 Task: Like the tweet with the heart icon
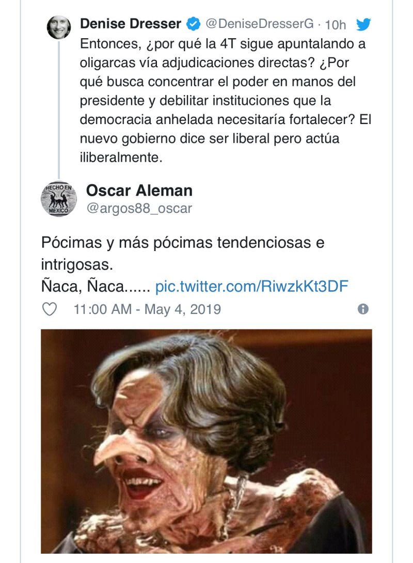[x=49, y=309]
